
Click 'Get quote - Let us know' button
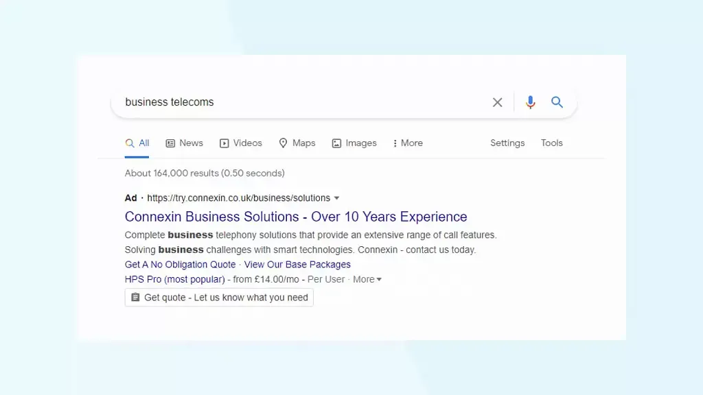click(x=219, y=298)
